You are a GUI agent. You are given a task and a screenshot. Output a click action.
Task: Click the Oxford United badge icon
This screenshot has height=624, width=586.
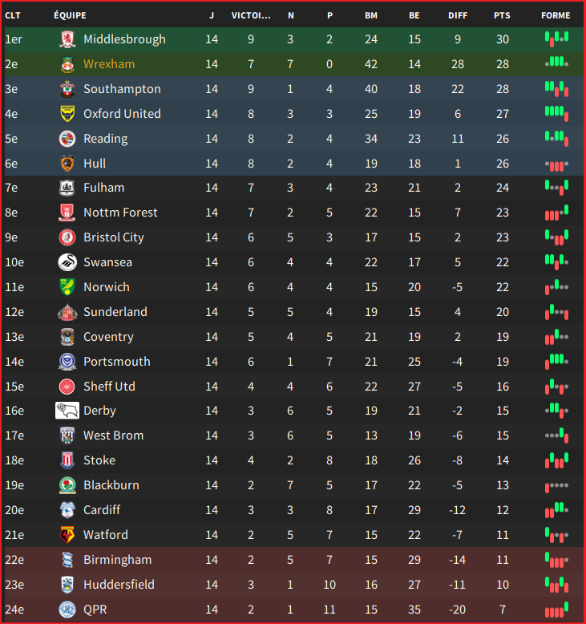click(67, 114)
